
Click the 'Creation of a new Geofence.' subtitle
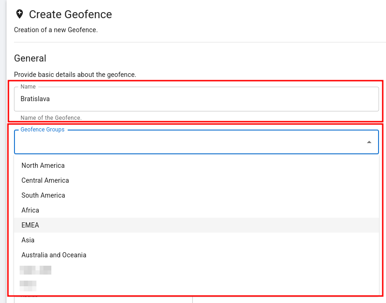pos(56,30)
